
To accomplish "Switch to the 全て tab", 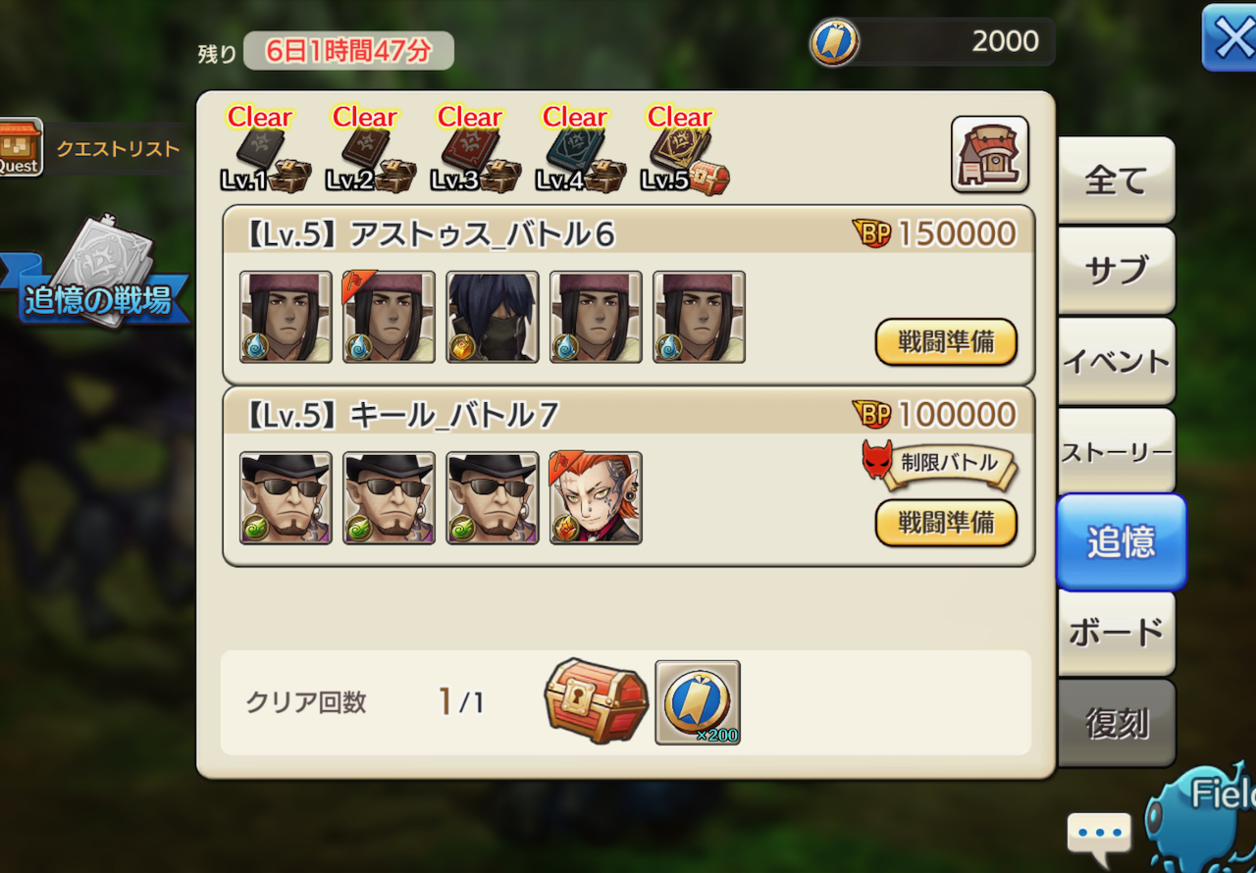I will (1116, 180).
